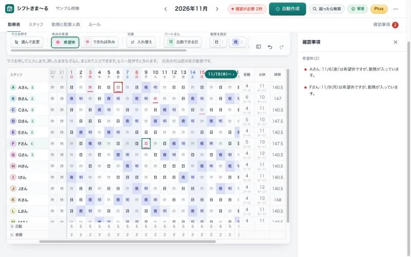Click Dさん avatar circle
Viewport: 411px width, 257px height.
[x=13, y=121]
